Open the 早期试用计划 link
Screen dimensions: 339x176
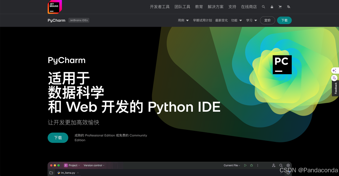202,20
